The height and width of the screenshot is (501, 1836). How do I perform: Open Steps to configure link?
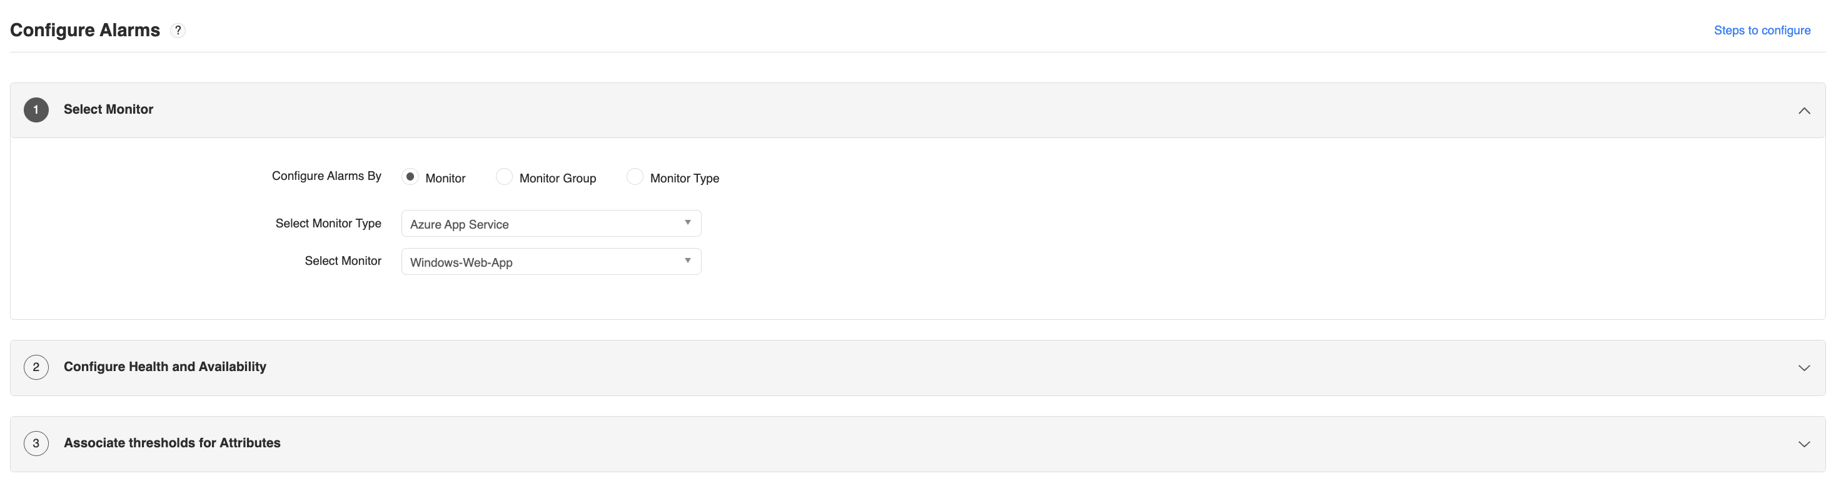(x=1762, y=30)
